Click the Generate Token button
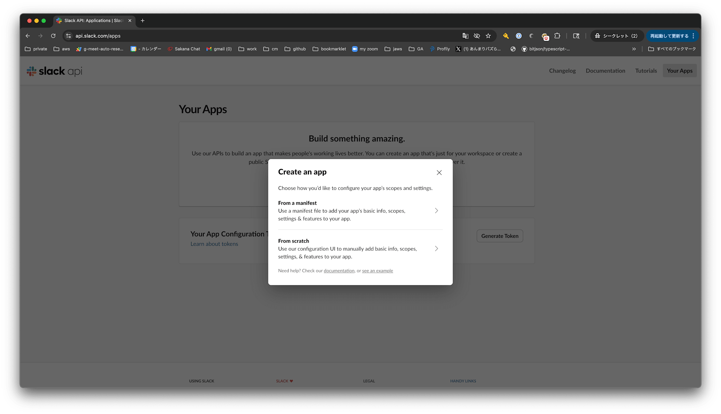This screenshot has width=721, height=414. pos(500,236)
